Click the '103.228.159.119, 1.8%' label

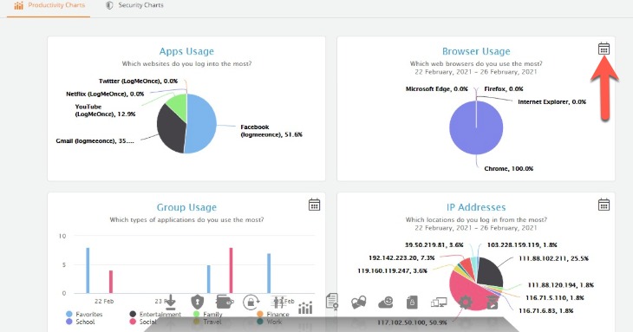522,244
